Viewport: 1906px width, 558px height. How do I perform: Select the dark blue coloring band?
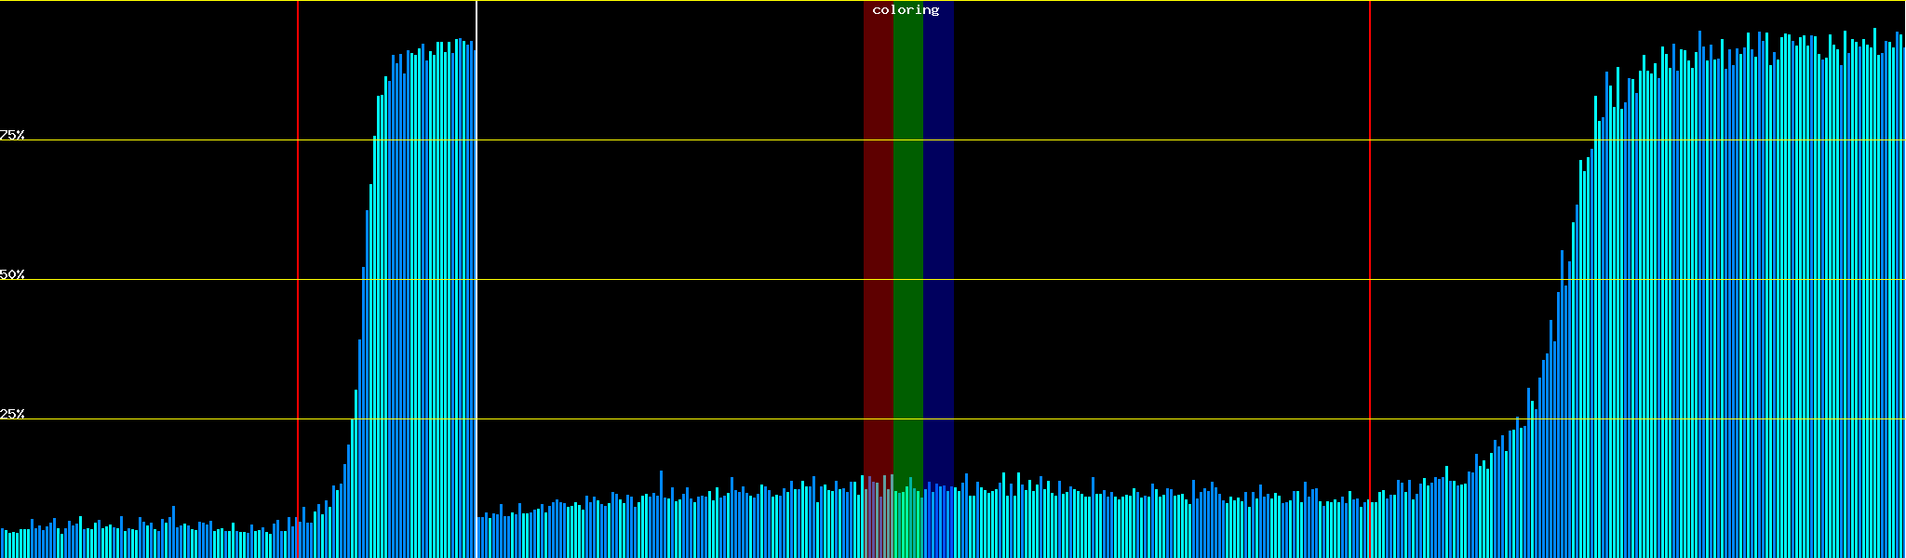point(938,232)
